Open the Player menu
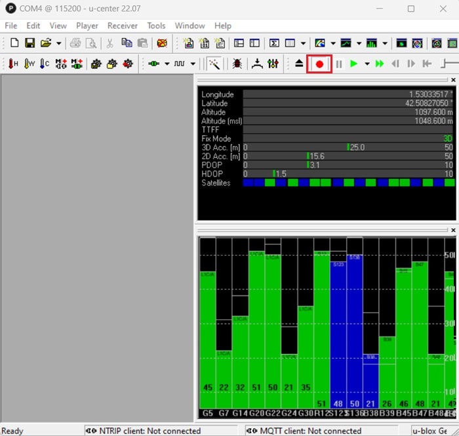This screenshot has height=436, width=459. [x=87, y=26]
